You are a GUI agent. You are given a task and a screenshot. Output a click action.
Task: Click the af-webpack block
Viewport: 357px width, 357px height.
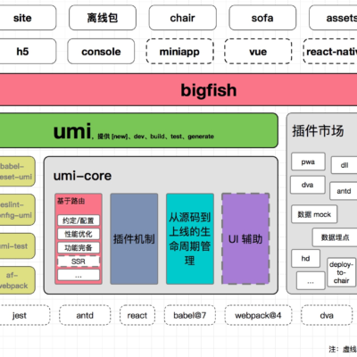coord(17,280)
